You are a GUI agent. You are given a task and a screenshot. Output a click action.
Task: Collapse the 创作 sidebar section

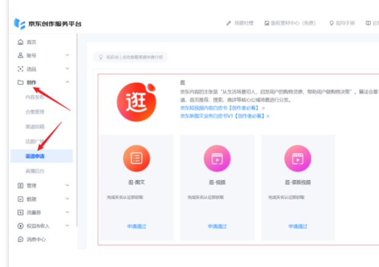[42, 82]
